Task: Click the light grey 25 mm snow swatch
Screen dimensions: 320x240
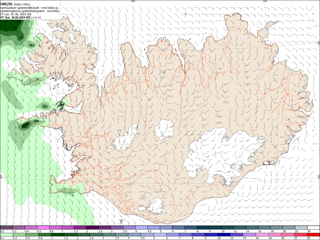Action: point(301,228)
